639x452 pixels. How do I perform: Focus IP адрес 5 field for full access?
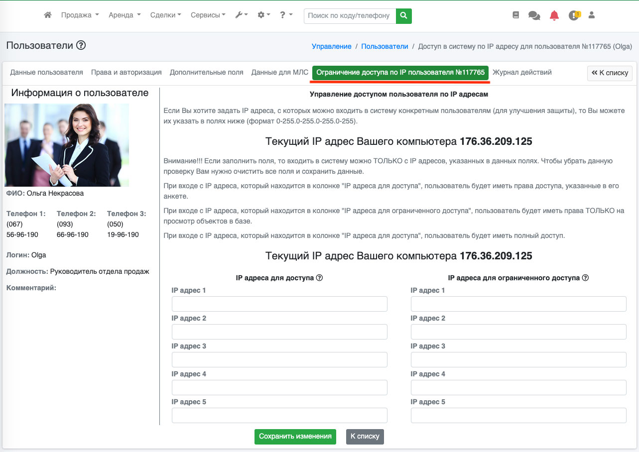pos(279,416)
